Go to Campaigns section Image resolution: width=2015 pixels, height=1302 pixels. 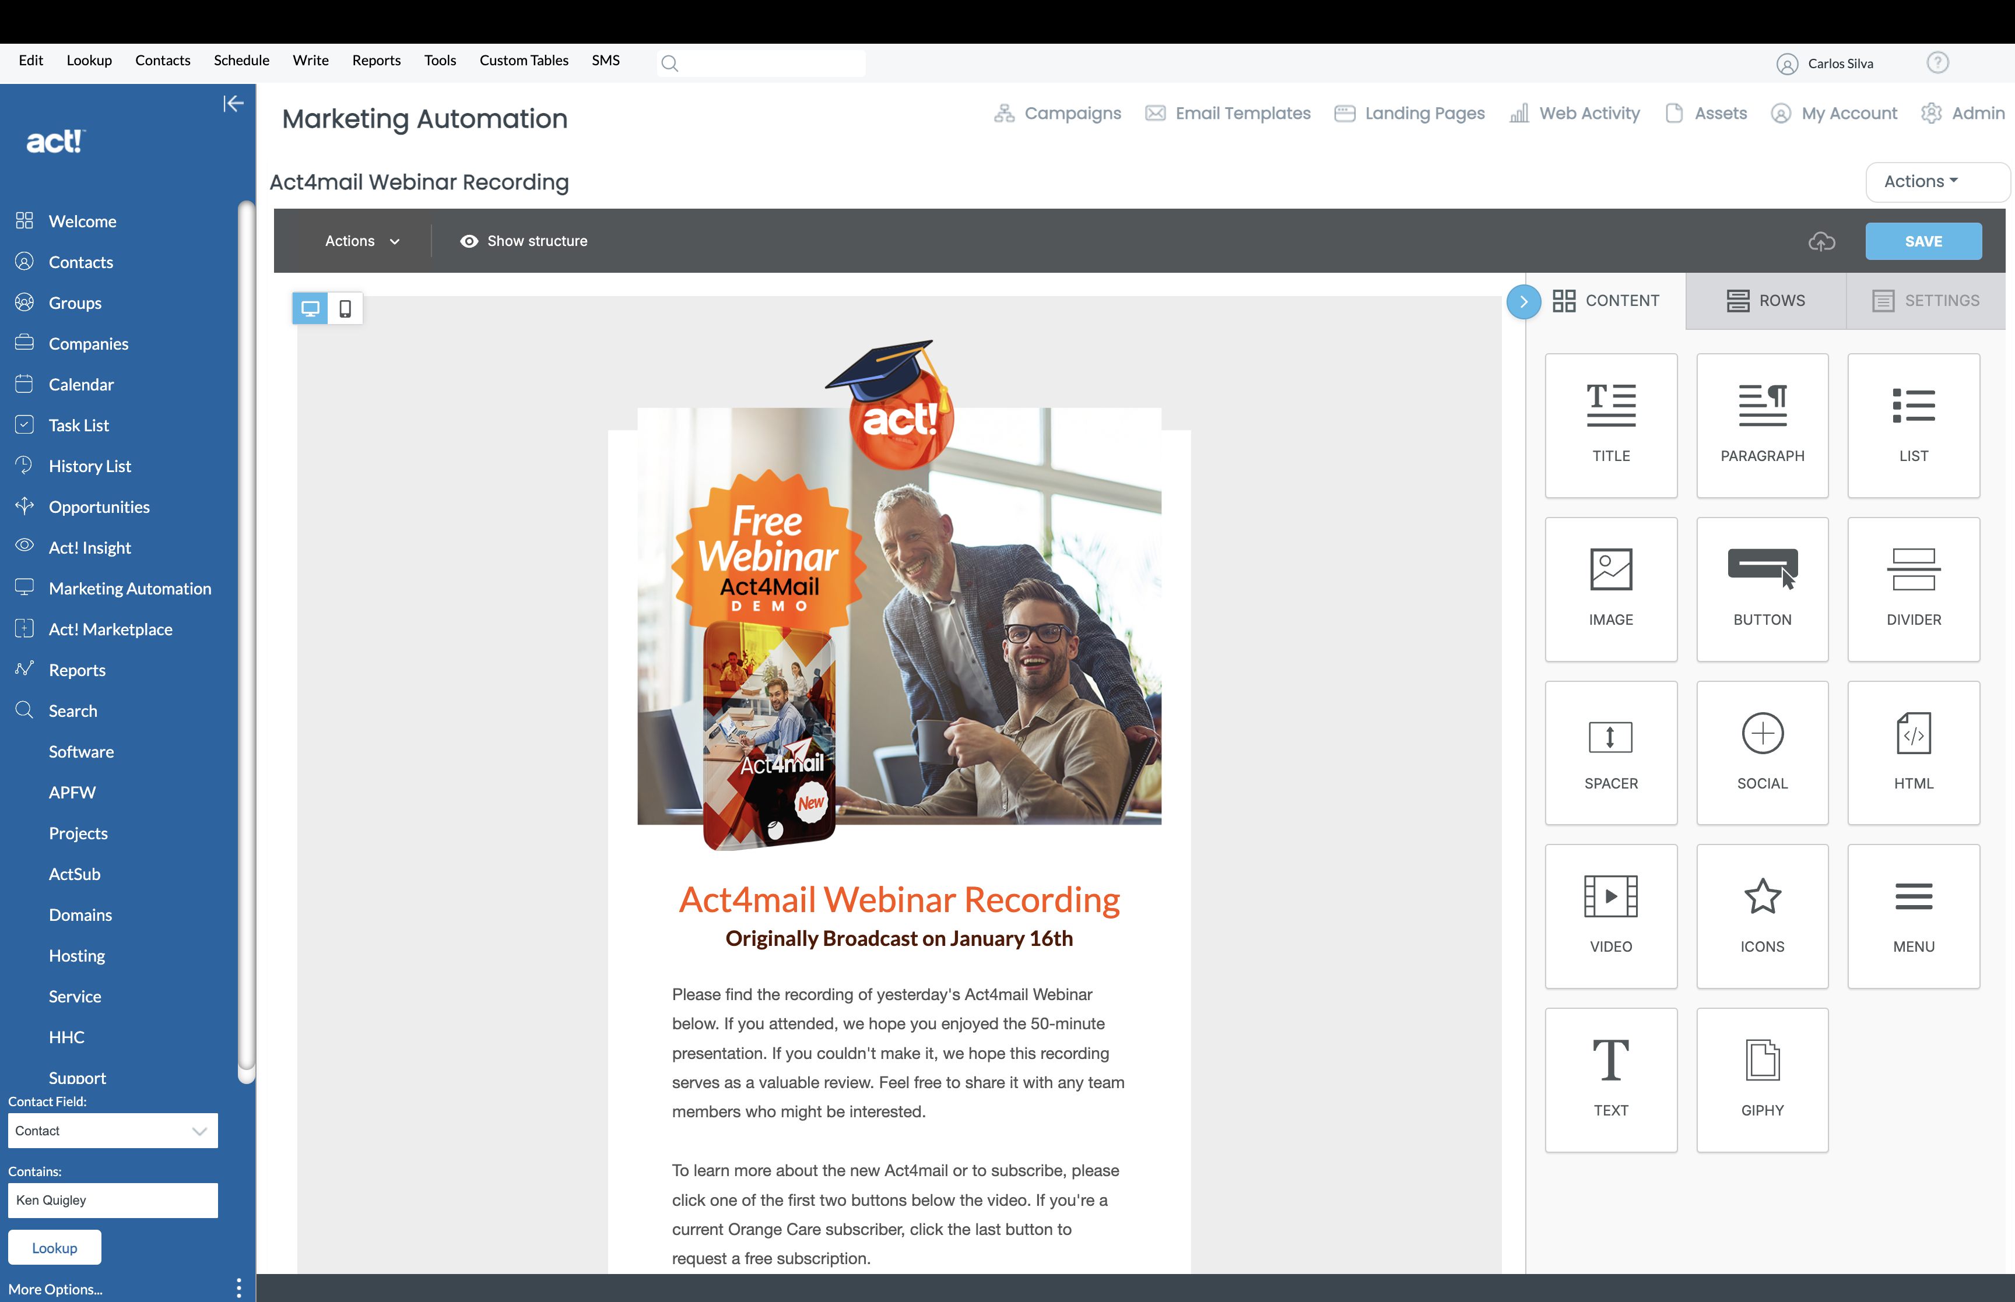1057,113
